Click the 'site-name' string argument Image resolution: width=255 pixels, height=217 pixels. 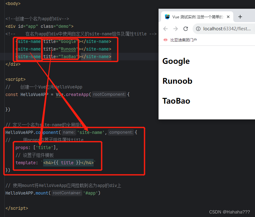(x=90, y=132)
